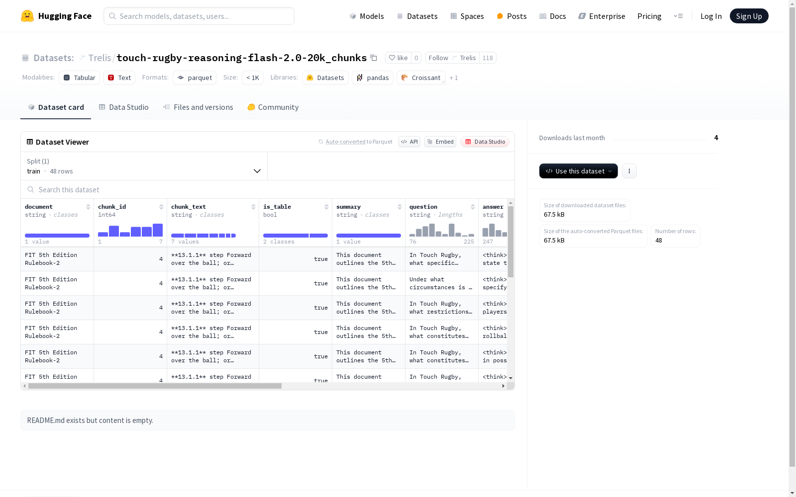
Task: Click the tallest chunk_id histogram bar
Action: [x=158, y=230]
